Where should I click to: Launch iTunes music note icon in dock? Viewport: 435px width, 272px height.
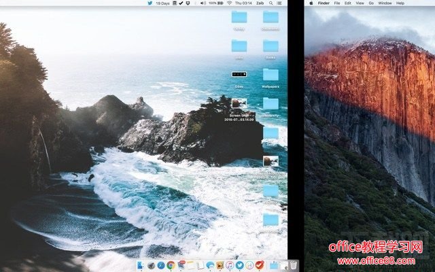coord(230,266)
